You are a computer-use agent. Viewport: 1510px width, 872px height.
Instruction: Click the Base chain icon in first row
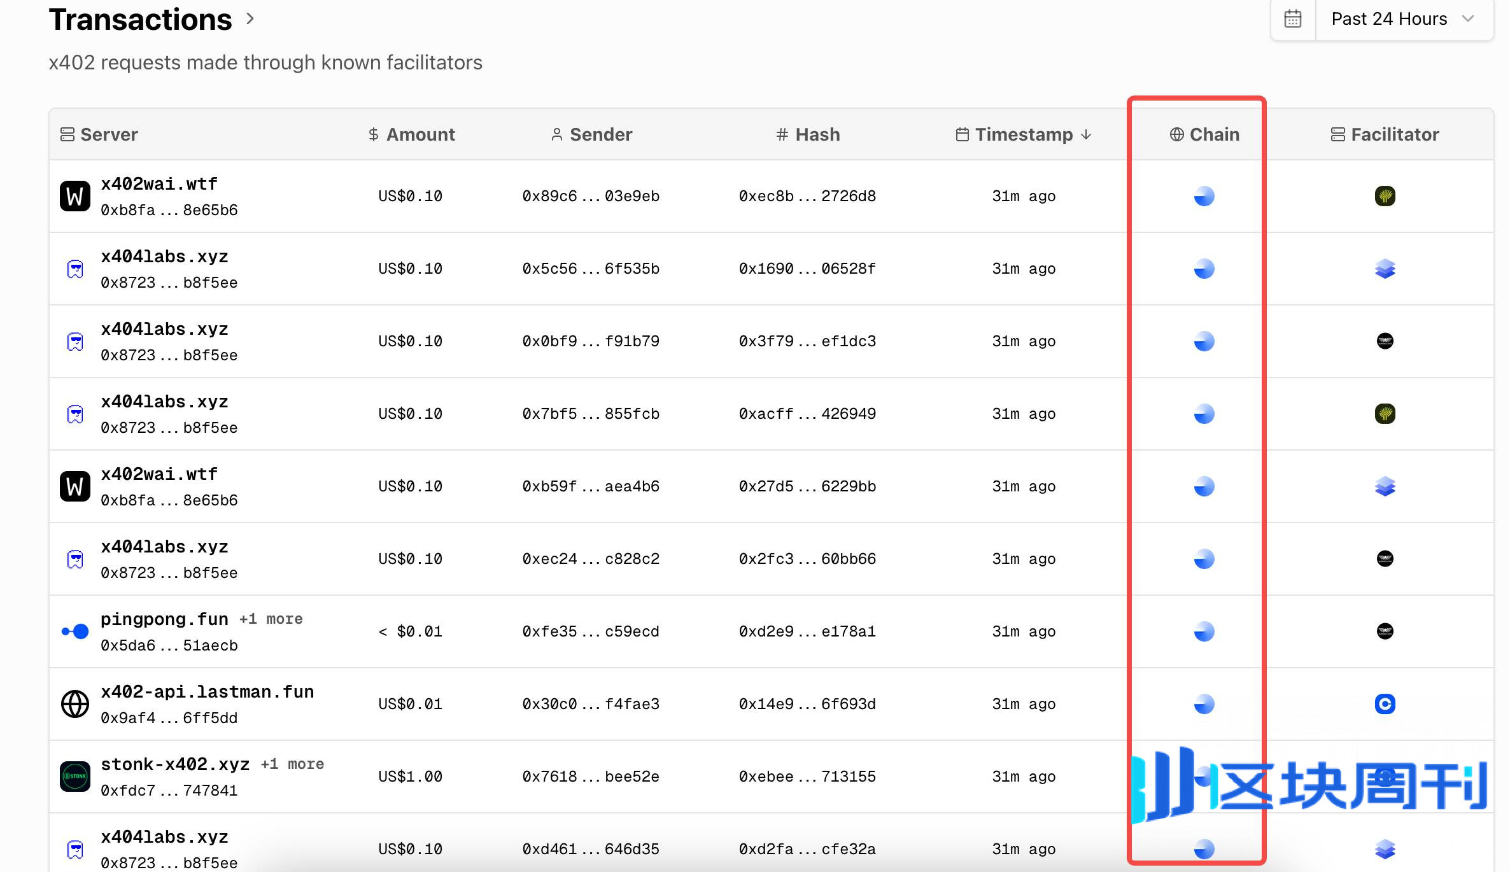pos(1204,196)
